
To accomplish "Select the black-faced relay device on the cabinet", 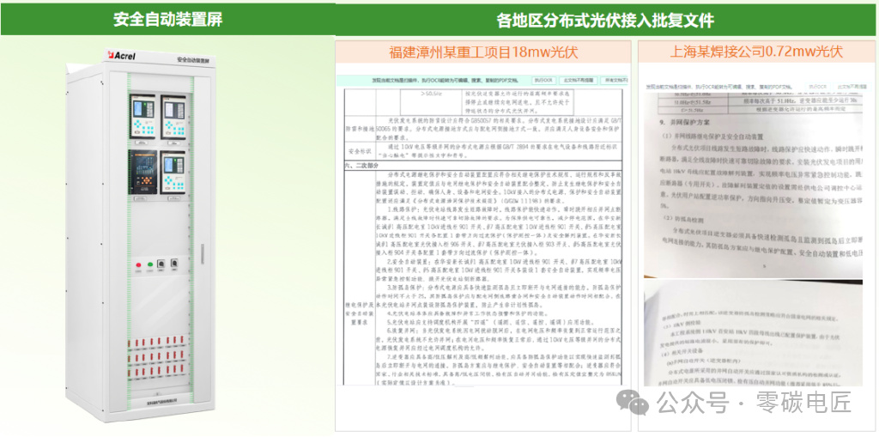I will tap(142, 172).
